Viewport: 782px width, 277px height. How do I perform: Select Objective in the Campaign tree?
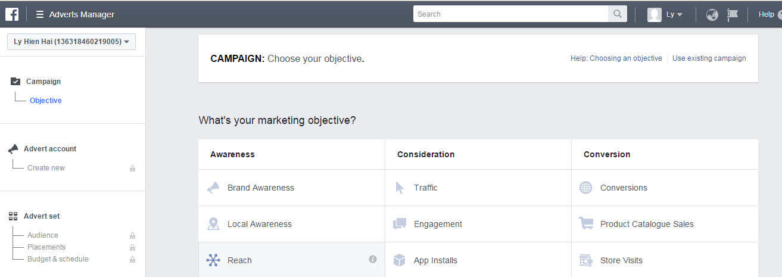coord(46,101)
